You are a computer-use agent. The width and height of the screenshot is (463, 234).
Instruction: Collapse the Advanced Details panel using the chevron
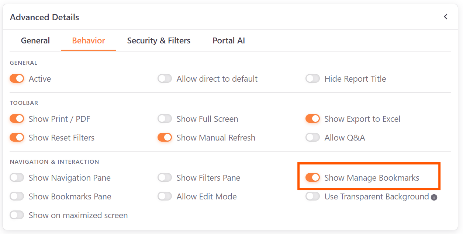click(x=445, y=17)
